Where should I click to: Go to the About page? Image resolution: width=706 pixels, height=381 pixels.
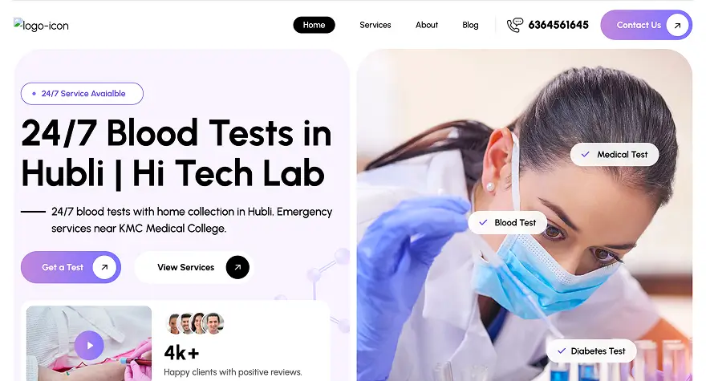426,25
